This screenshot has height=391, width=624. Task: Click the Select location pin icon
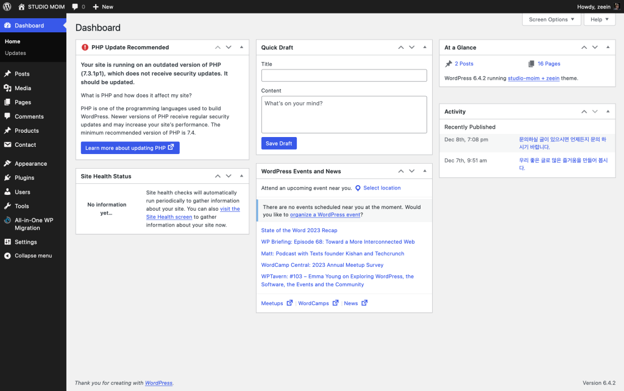[x=358, y=188]
